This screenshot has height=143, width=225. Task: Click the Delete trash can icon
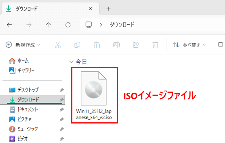(155, 45)
